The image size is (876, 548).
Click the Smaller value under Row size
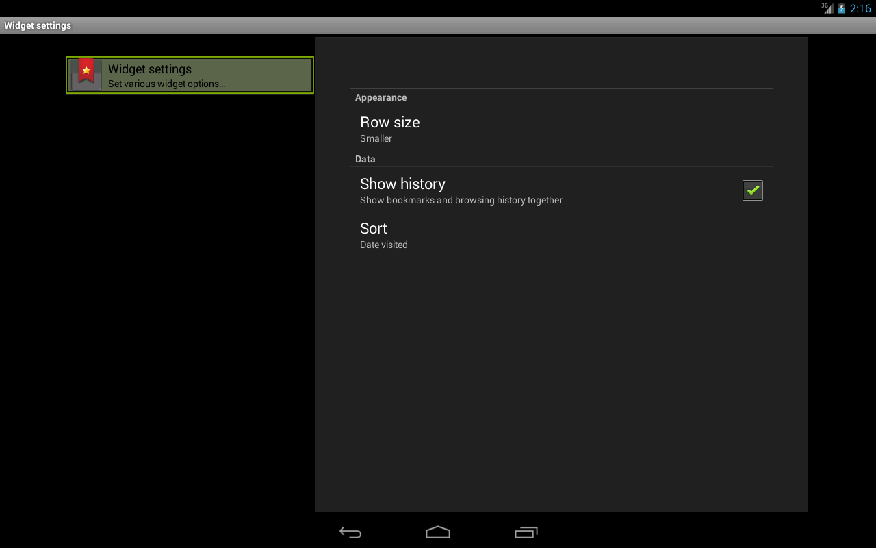376,139
